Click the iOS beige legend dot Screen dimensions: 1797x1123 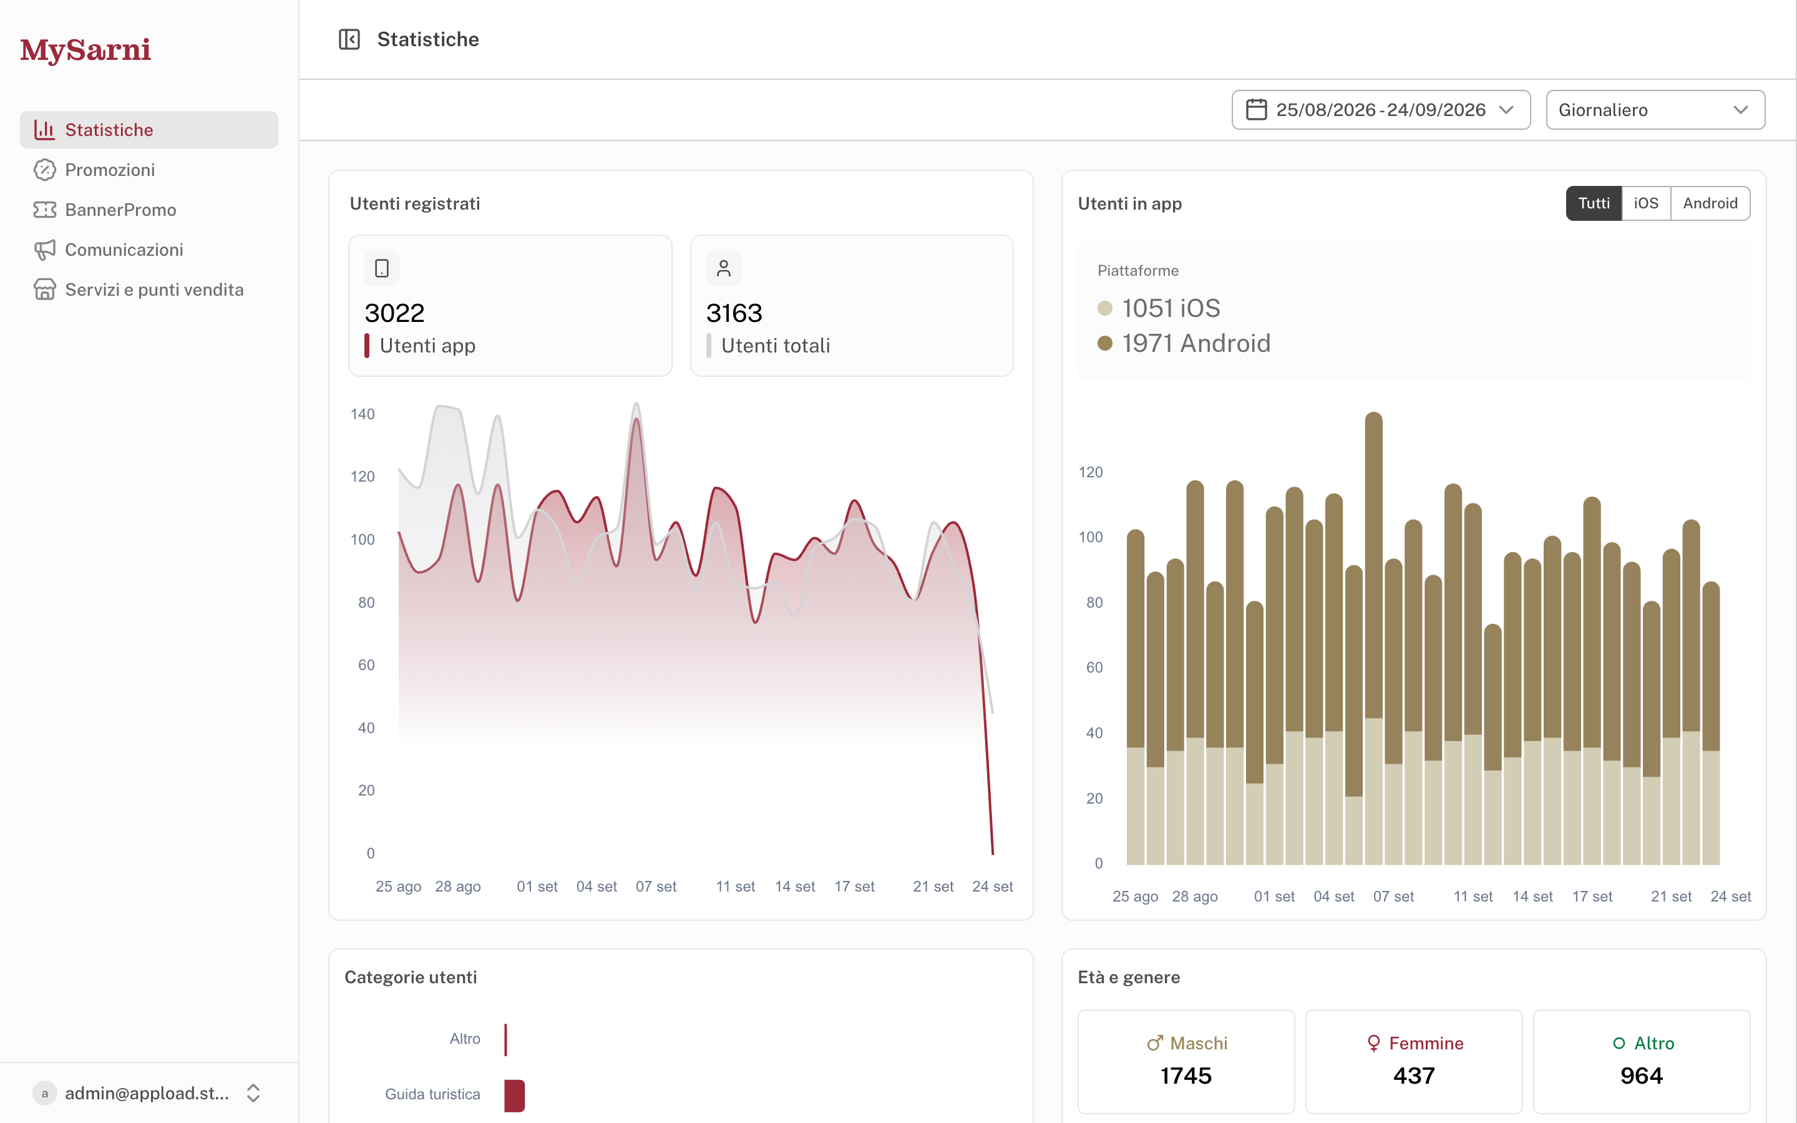point(1105,308)
